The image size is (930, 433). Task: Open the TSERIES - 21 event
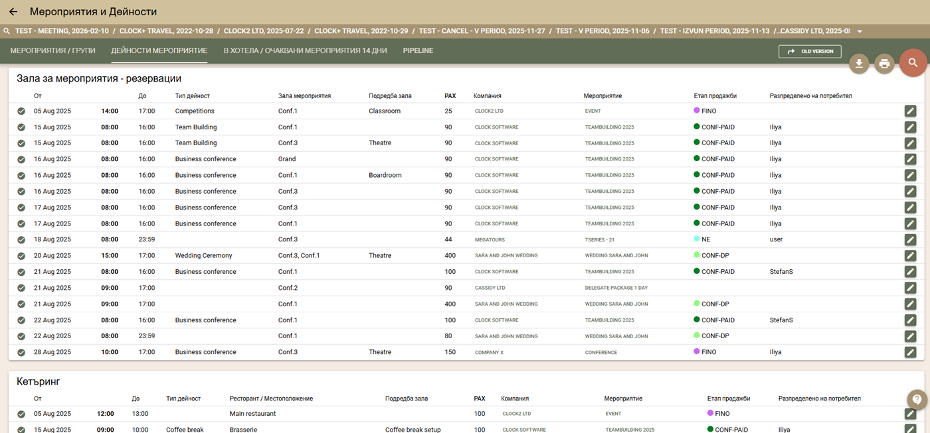[600, 239]
